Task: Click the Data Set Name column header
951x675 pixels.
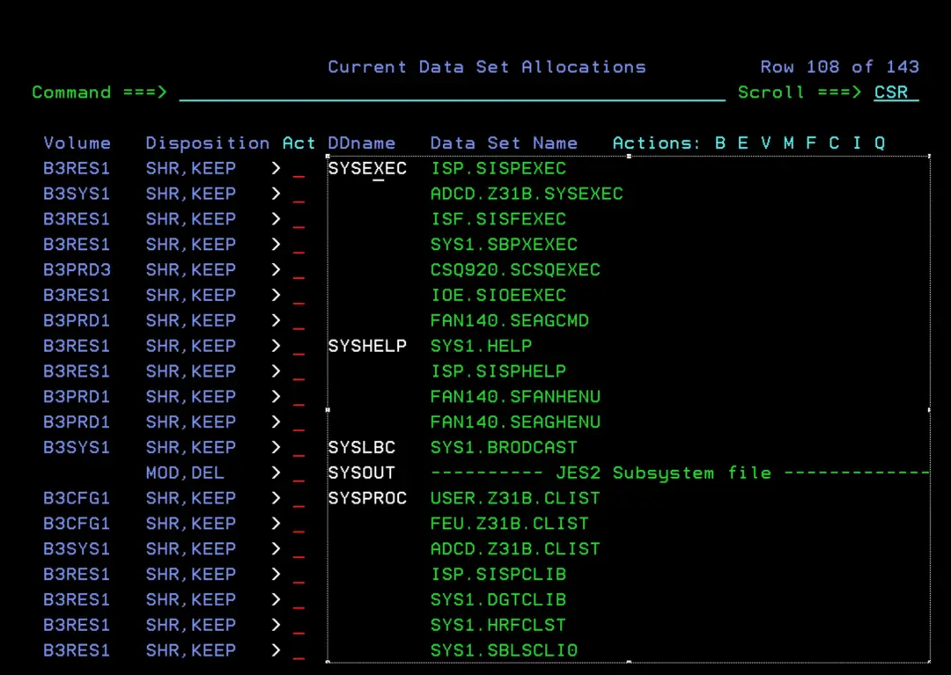Action: pos(504,143)
